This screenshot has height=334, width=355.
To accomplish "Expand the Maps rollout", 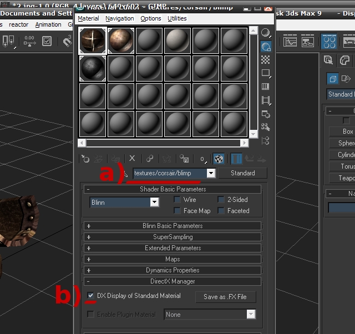I will pos(173,259).
